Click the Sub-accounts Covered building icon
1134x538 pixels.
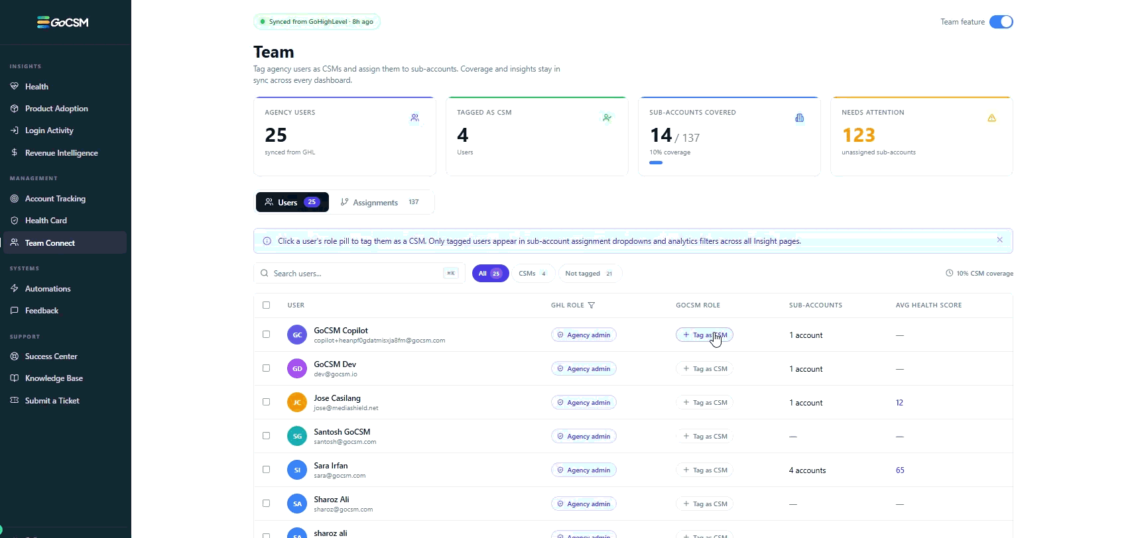tap(800, 118)
